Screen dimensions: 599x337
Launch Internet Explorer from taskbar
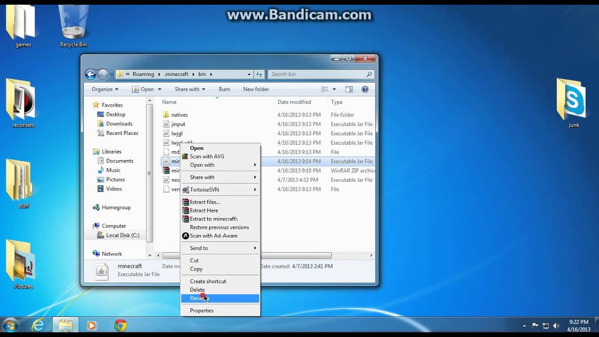pyautogui.click(x=37, y=325)
